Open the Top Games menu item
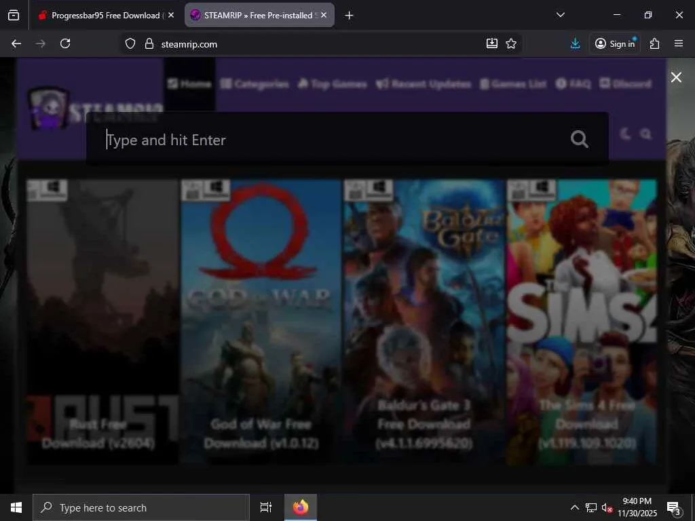 click(332, 83)
